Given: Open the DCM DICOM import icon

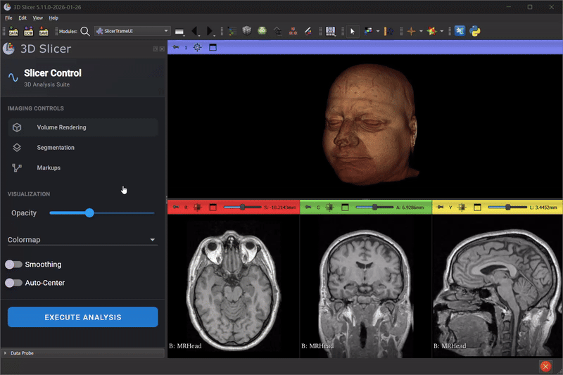Looking at the screenshot, I should [29, 31].
